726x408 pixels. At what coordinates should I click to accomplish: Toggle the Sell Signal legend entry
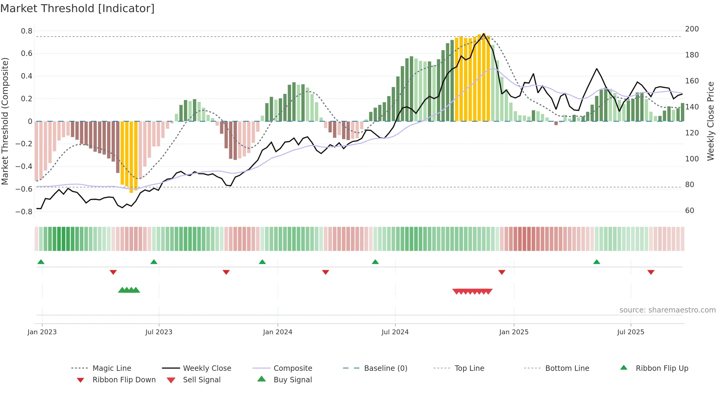click(x=194, y=380)
